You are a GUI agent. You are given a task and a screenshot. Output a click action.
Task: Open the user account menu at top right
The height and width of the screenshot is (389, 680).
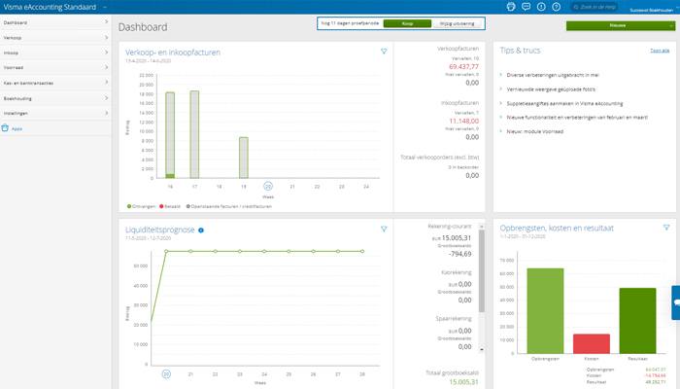pos(652,10)
